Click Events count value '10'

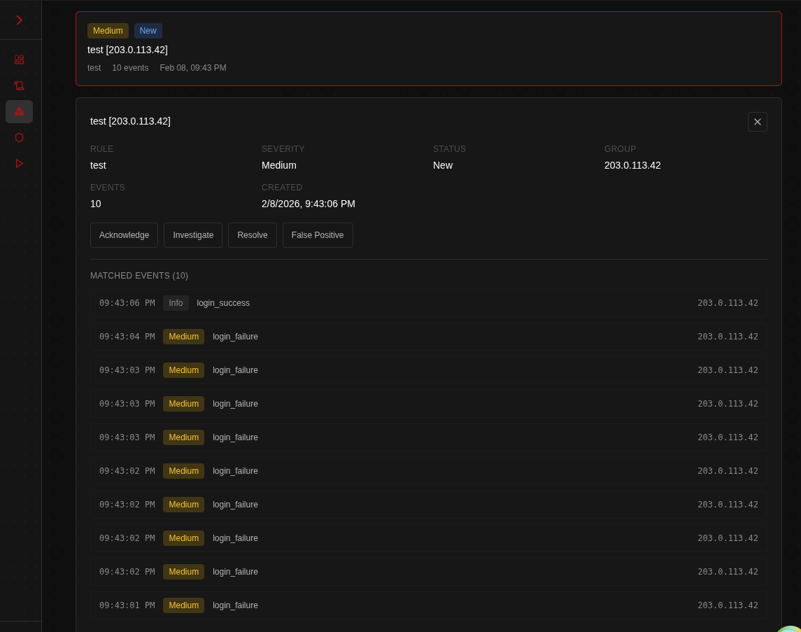tap(96, 204)
